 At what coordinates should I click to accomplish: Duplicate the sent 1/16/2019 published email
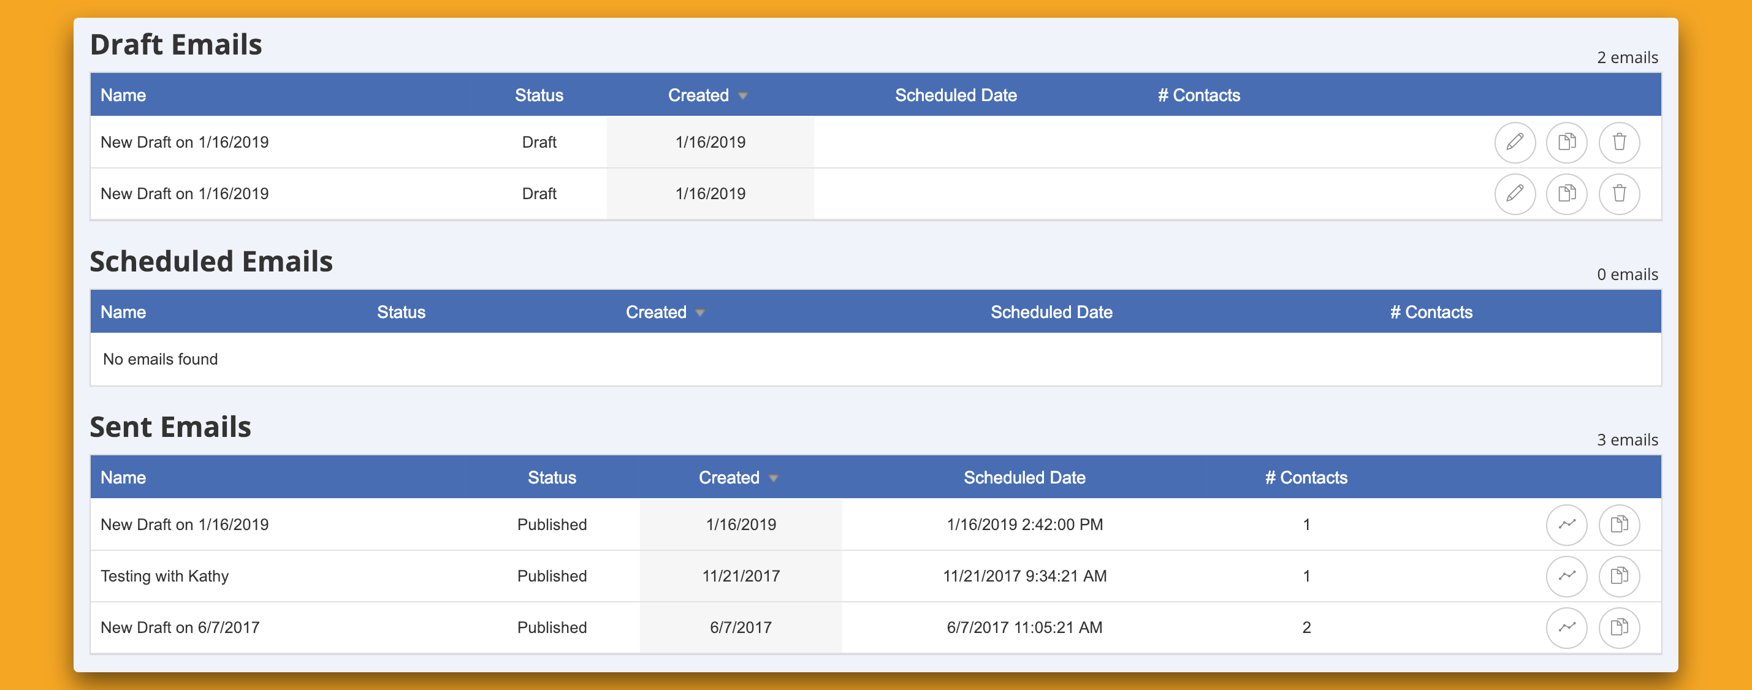tap(1619, 524)
